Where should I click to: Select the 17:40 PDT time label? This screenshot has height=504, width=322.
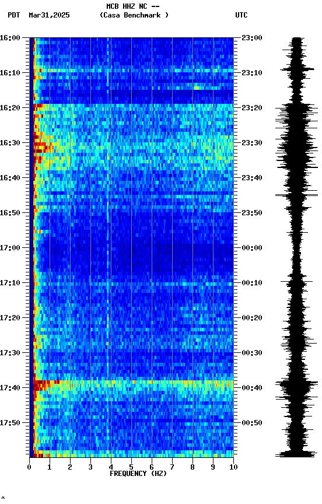pyautogui.click(x=10, y=388)
